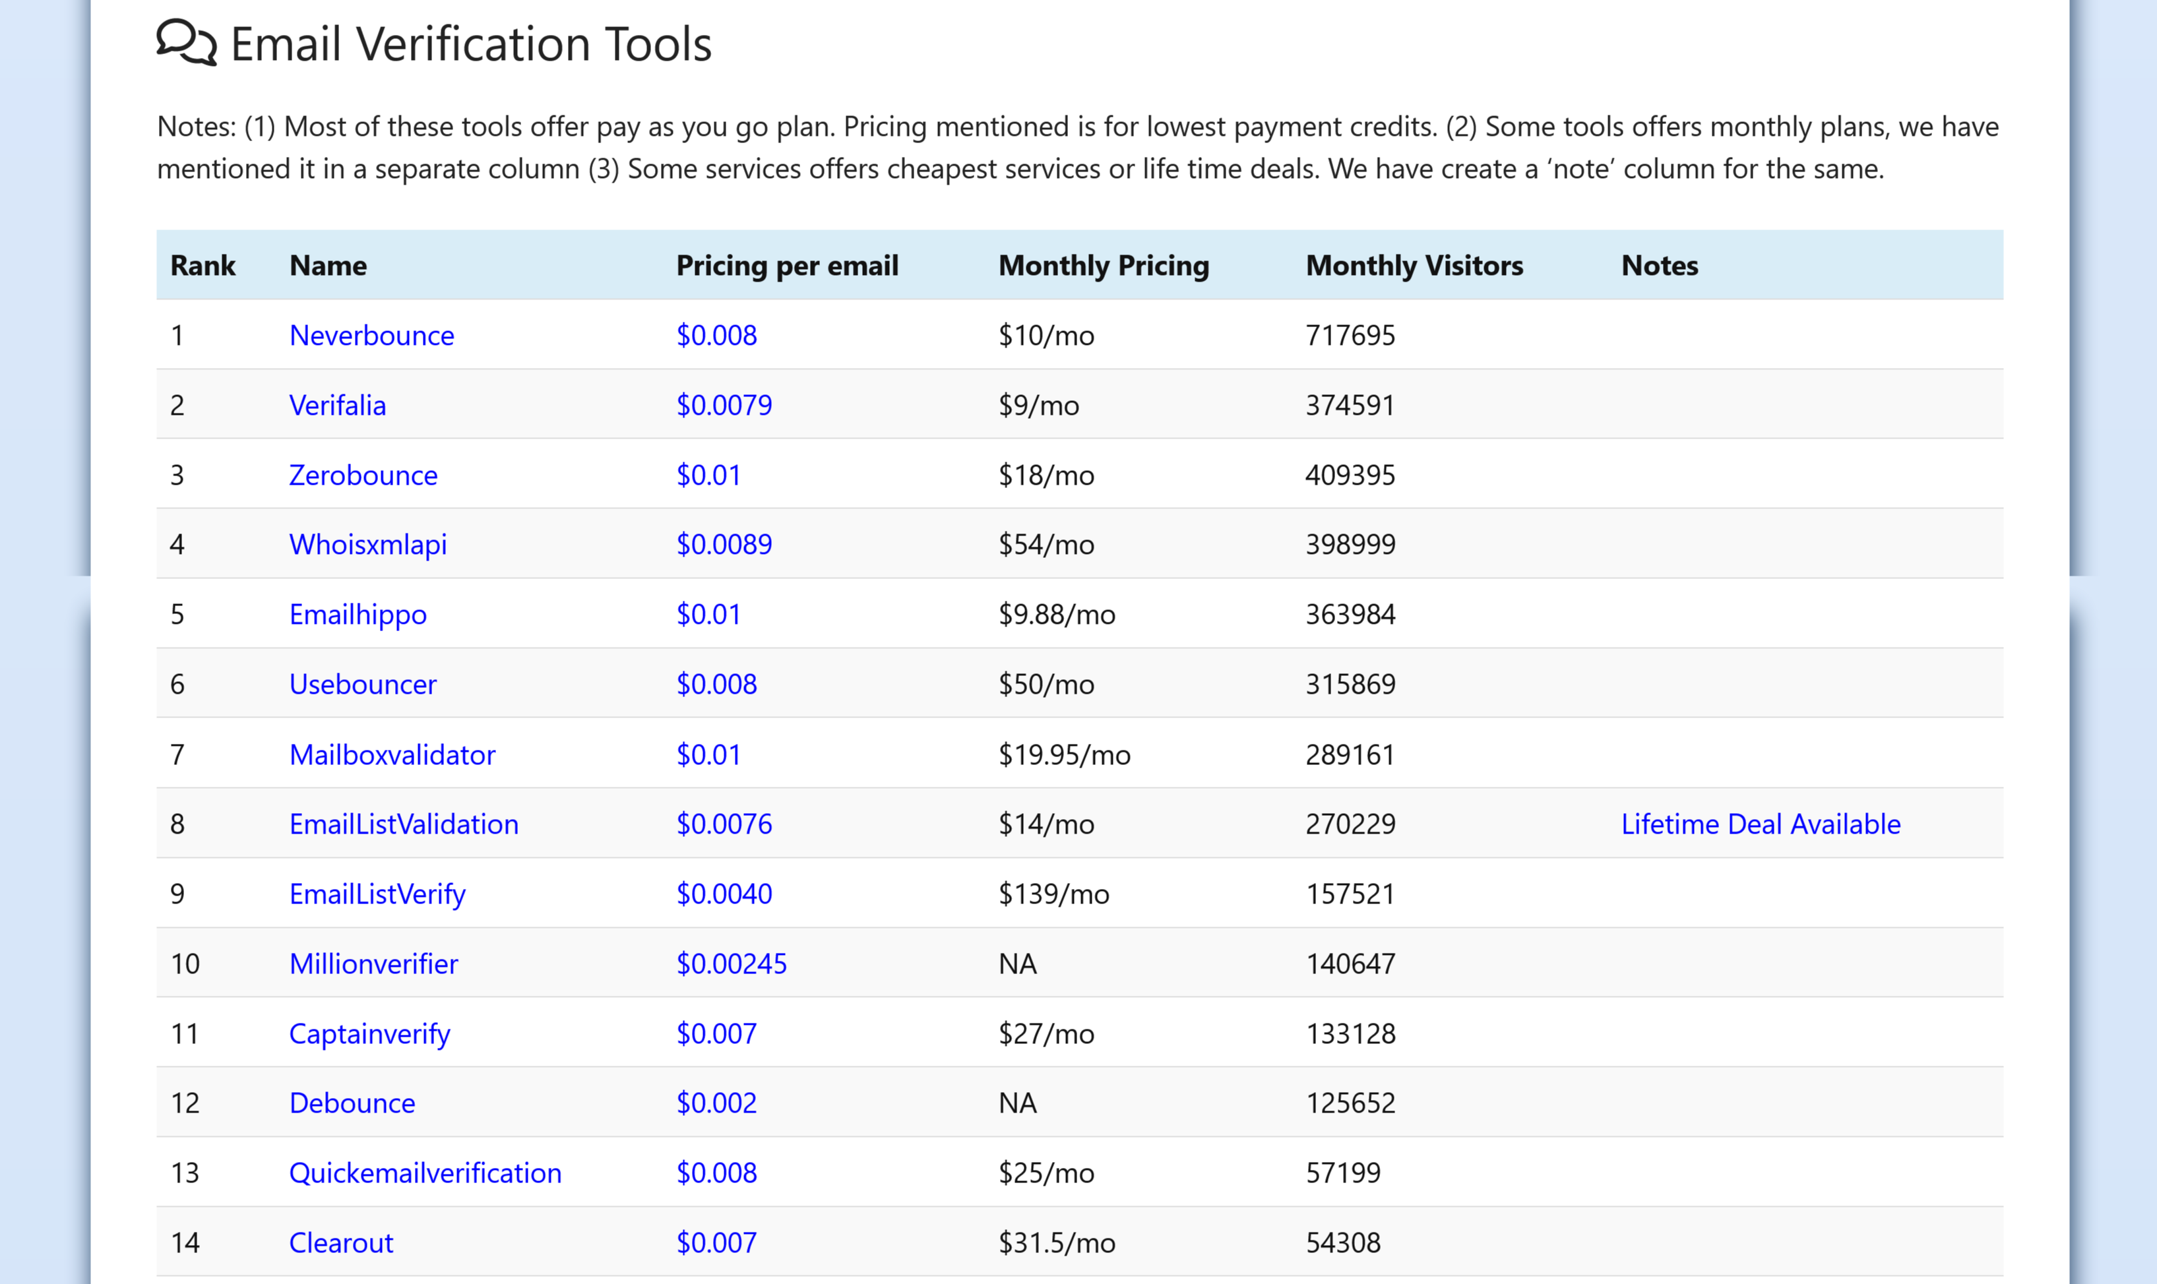Click Quickemailverification's $0.008 price link

coord(716,1173)
